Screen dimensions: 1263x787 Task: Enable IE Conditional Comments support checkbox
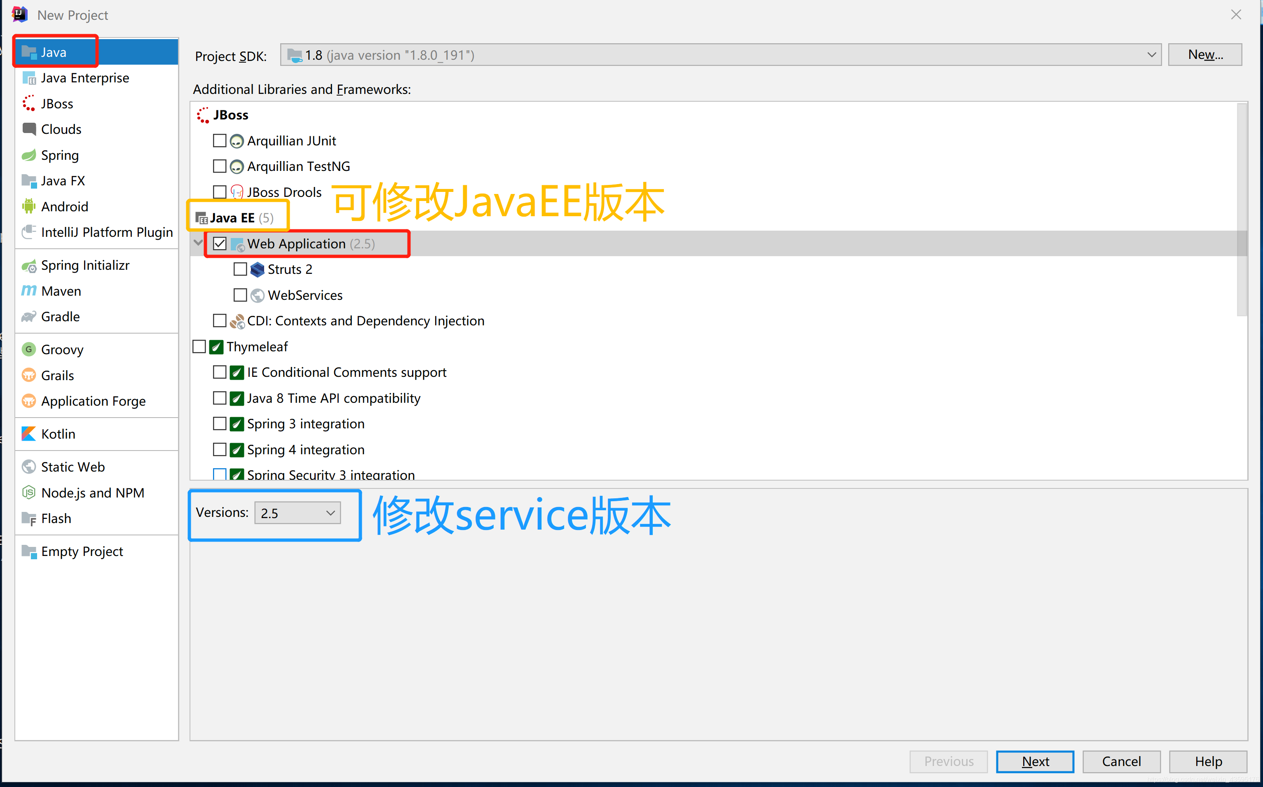(x=220, y=372)
